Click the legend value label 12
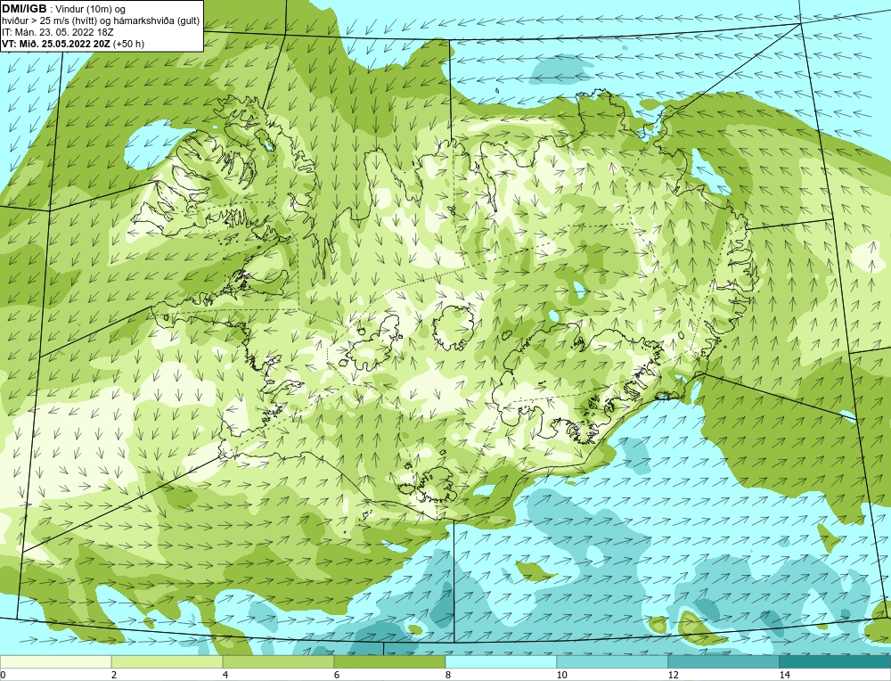The width and height of the screenshot is (891, 681). click(674, 675)
